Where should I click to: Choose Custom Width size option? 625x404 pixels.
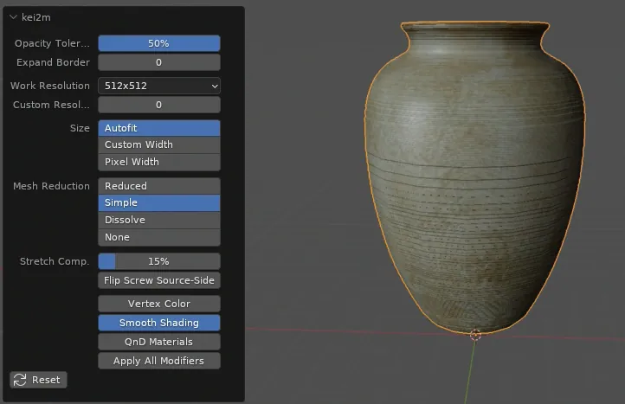(159, 144)
